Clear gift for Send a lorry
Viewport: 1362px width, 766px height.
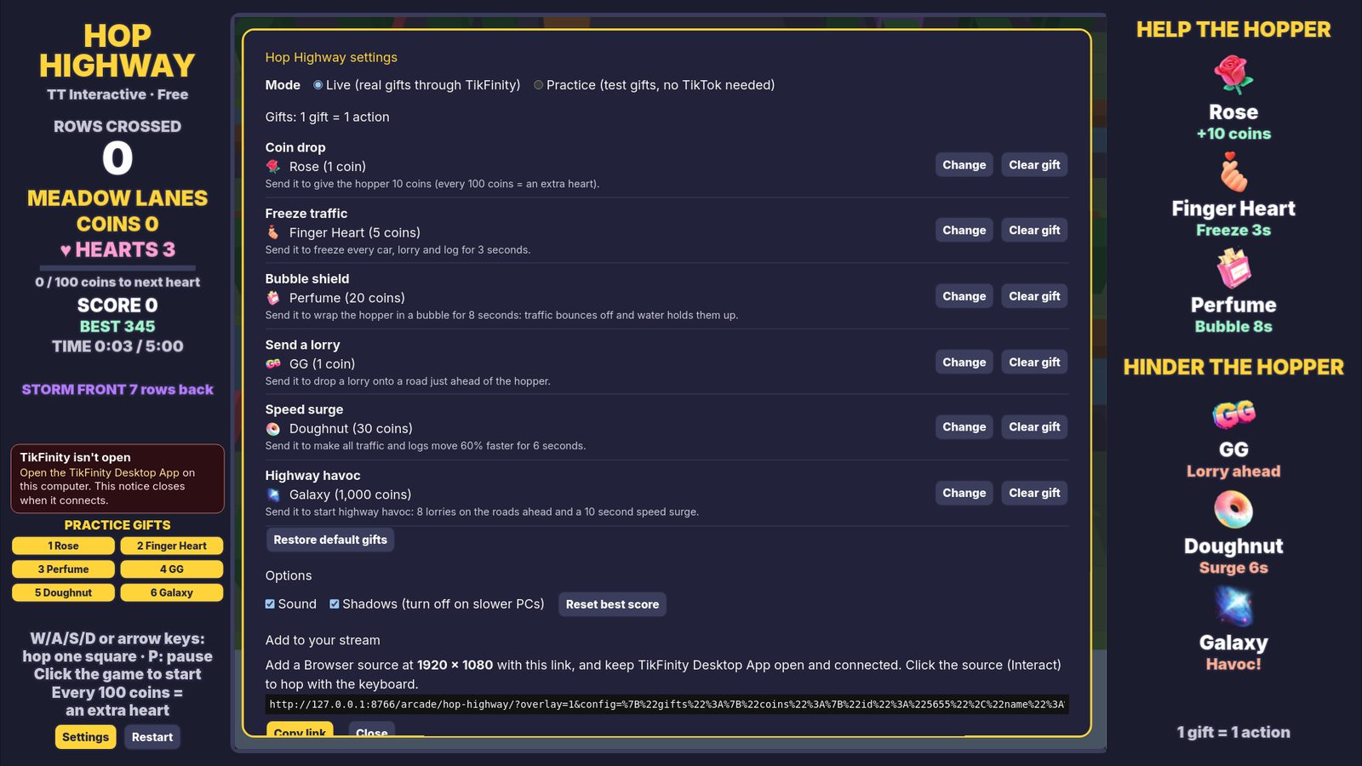[1034, 362]
